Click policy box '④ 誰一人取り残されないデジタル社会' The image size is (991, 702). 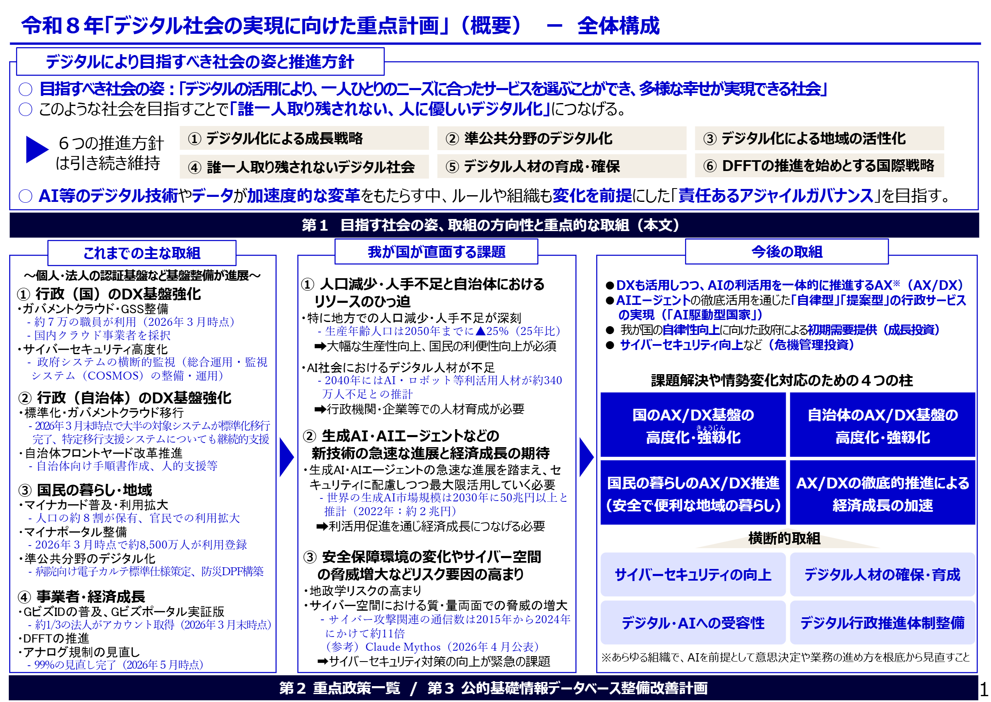[304, 166]
